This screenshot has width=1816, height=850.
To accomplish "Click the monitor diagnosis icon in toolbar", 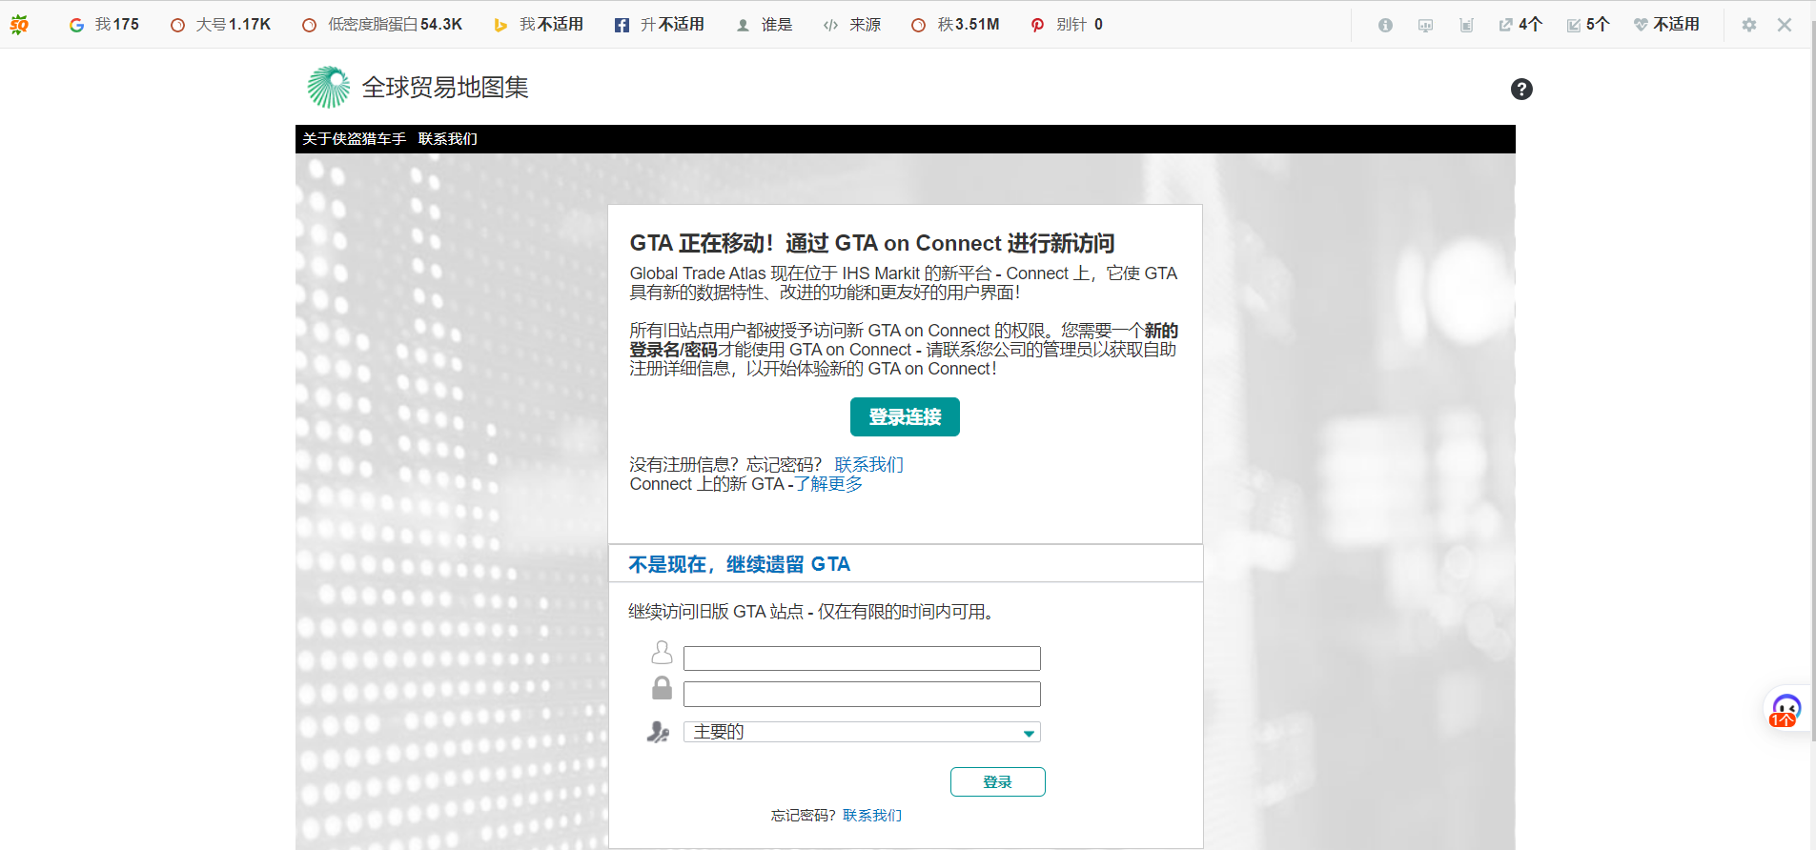I will [1426, 25].
